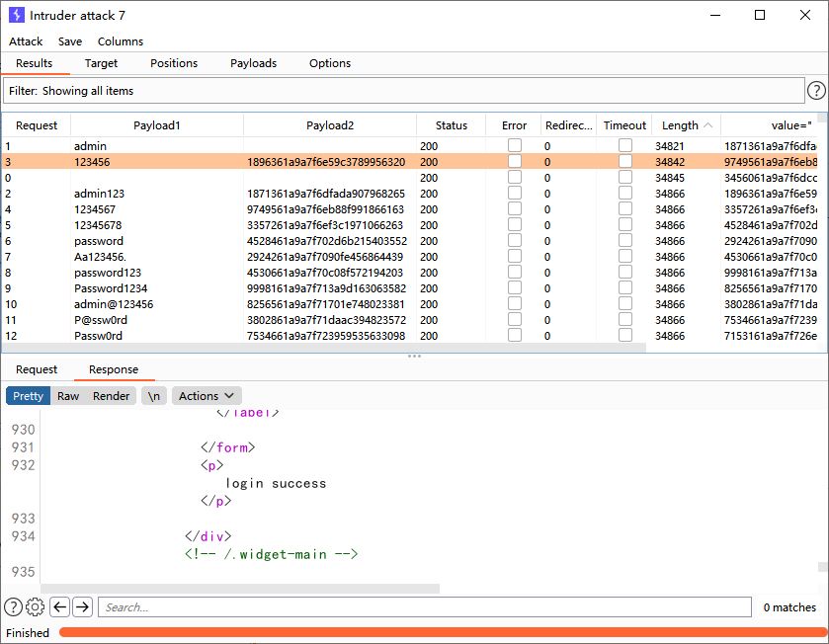Select the Aa123456. payload row

410,257
